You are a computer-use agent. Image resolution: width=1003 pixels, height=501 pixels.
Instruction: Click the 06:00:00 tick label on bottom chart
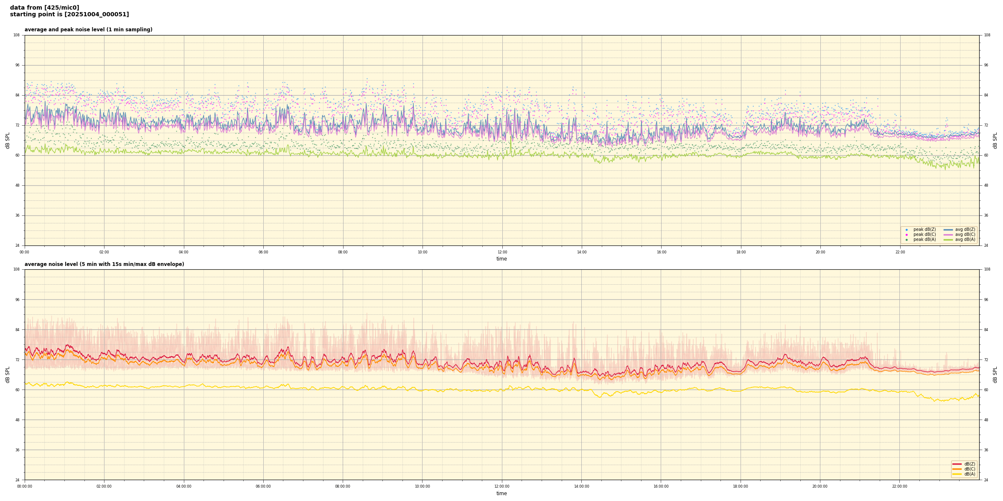(x=263, y=486)
